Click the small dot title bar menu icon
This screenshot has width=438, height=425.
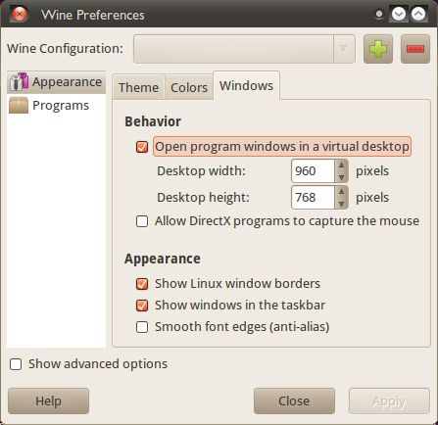click(x=379, y=14)
